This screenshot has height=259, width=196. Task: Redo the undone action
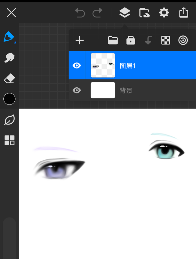point(97,13)
